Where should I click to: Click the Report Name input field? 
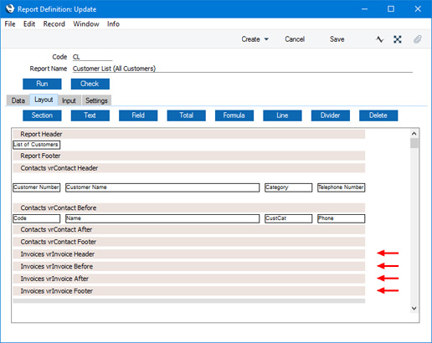pos(243,69)
